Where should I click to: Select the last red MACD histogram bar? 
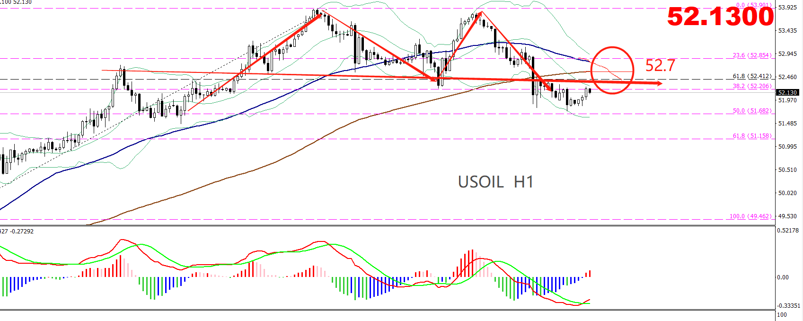pyautogui.click(x=590, y=274)
